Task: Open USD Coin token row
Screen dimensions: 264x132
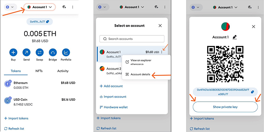Action: (40, 102)
